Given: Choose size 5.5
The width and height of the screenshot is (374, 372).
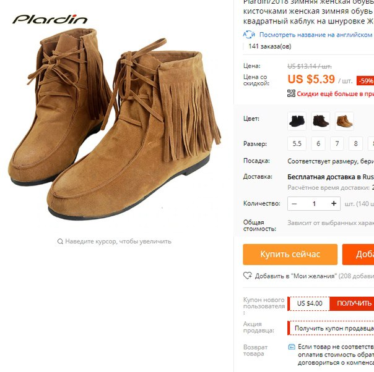Looking at the screenshot, I should (297, 144).
